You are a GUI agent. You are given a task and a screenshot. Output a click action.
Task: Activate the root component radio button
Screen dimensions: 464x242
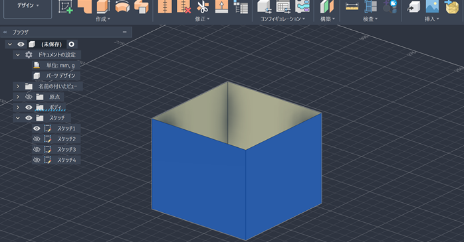[x=71, y=44]
